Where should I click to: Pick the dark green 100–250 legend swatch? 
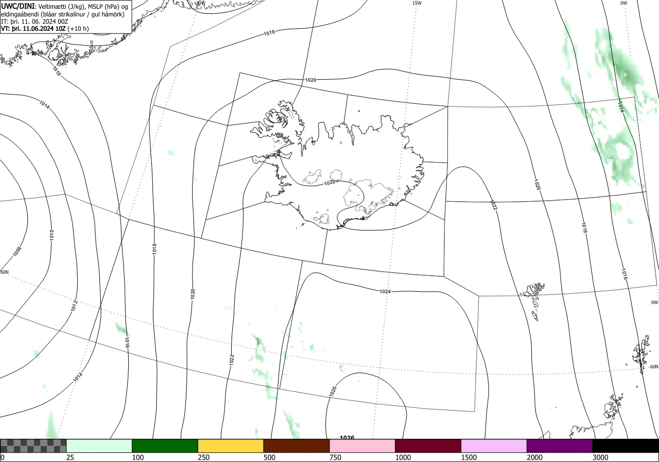tap(165, 446)
